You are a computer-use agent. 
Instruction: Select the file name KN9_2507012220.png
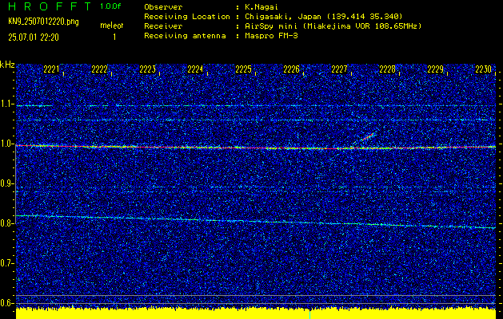point(43,22)
